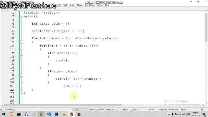Click the microphone tray icon
The image size is (208, 117).
tap(173, 114)
